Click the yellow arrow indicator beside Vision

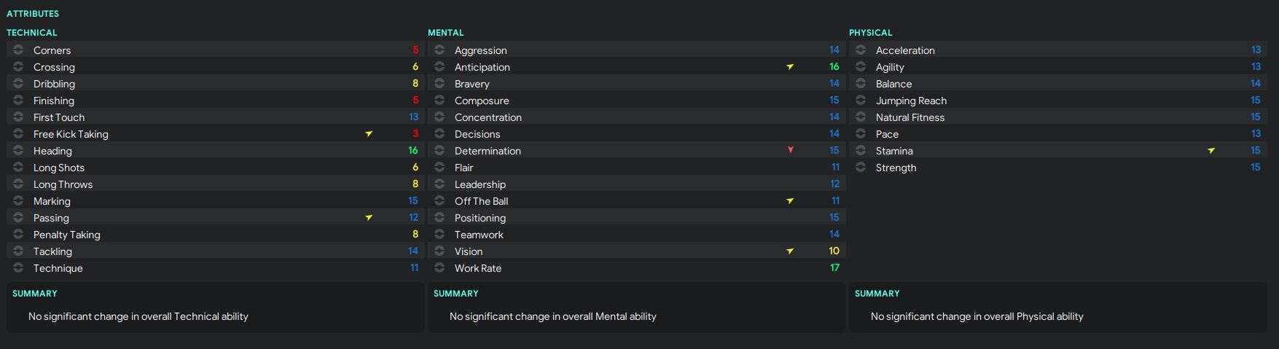pyautogui.click(x=790, y=251)
